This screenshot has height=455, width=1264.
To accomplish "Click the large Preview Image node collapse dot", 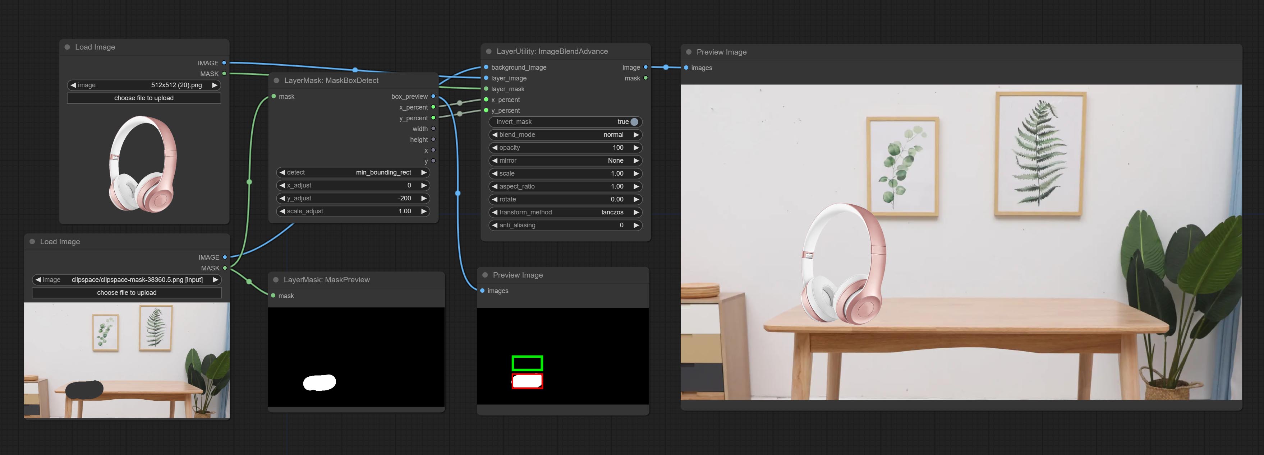I will pos(689,52).
